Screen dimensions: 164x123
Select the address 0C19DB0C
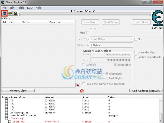pos(50,110)
